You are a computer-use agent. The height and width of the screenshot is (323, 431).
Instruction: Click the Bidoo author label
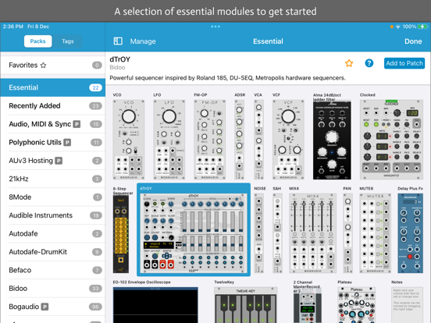[x=117, y=68]
